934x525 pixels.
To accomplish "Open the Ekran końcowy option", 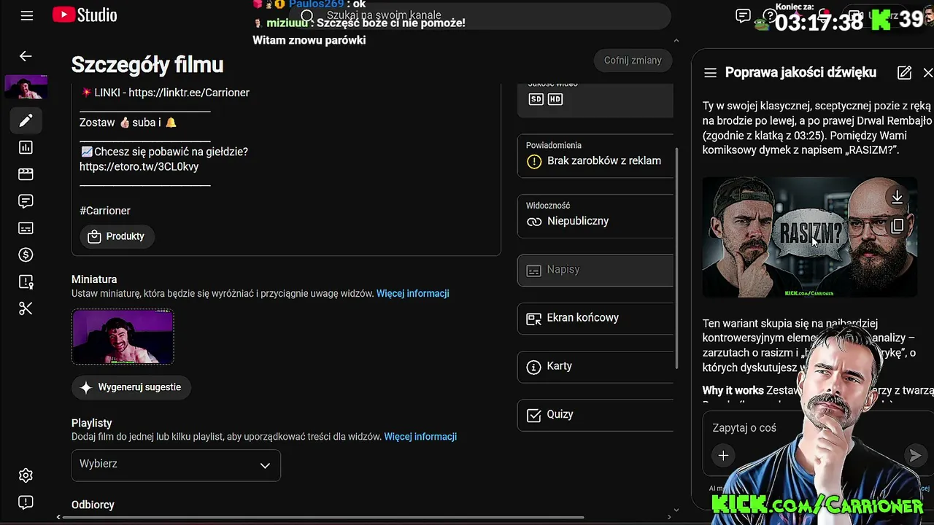I will click(x=595, y=318).
